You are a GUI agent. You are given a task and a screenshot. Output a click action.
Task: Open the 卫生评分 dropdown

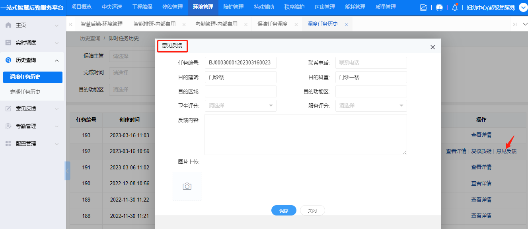(x=240, y=106)
